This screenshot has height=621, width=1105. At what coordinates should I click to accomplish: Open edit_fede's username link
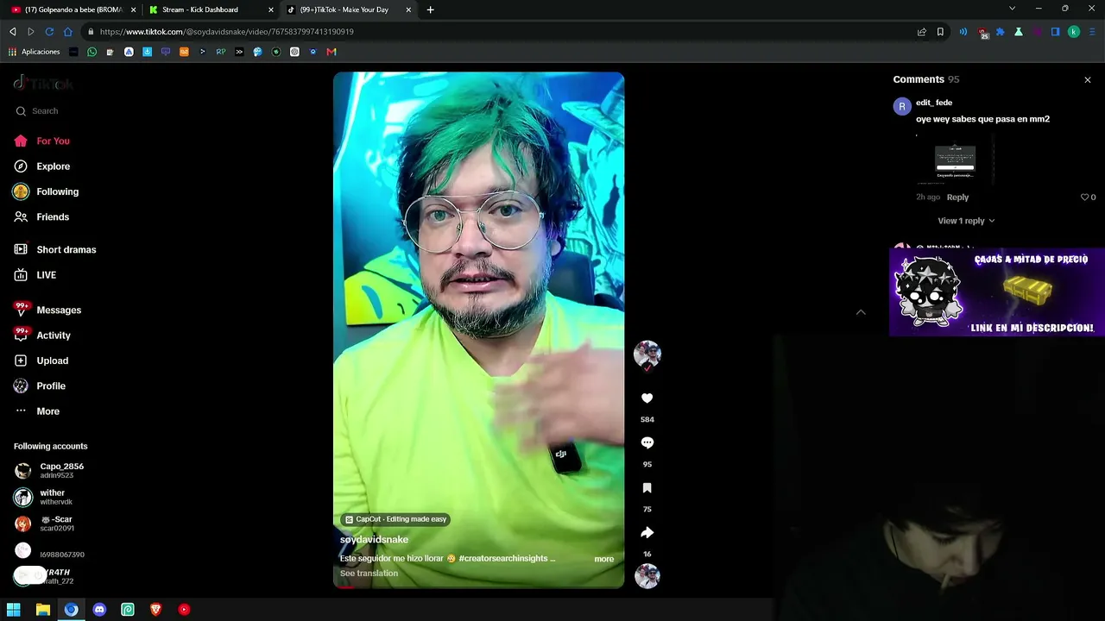click(934, 103)
